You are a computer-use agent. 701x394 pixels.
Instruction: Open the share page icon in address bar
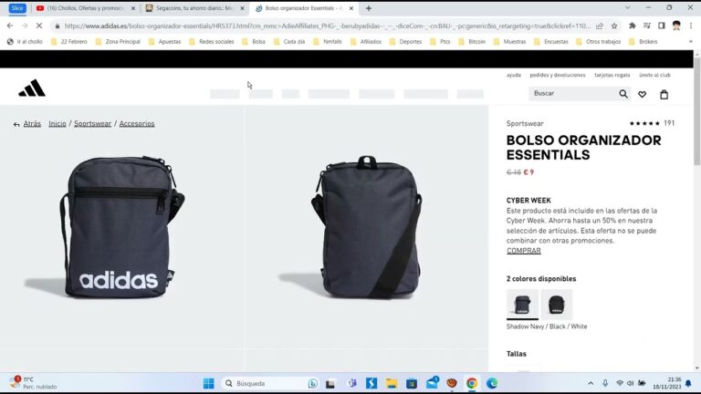[600, 26]
